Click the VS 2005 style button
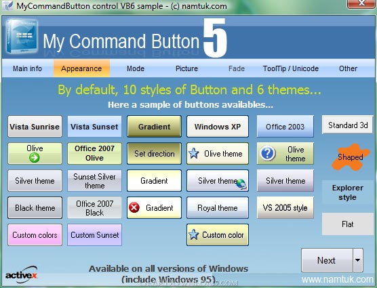This screenshot has width=377, height=288. [x=285, y=207]
